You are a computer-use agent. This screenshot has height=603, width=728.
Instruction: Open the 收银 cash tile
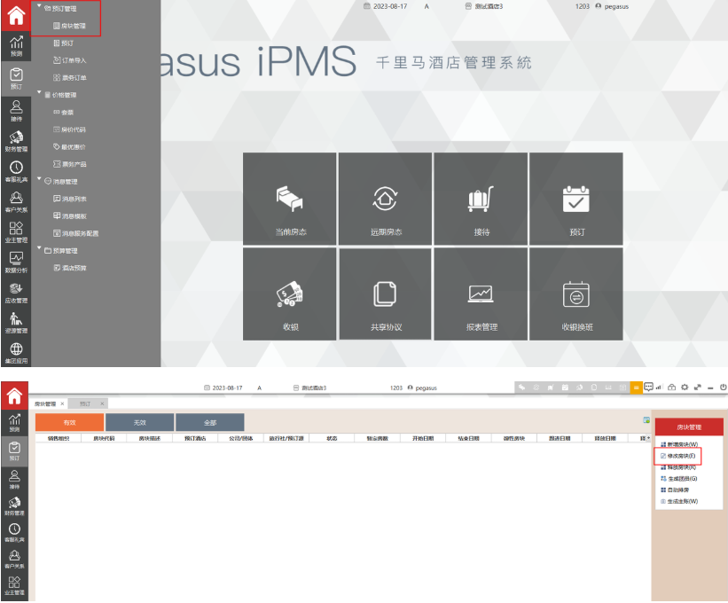(290, 294)
